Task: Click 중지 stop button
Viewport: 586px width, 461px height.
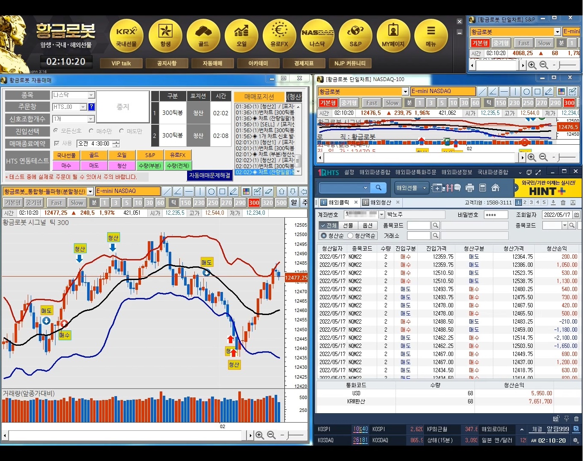Action: 123,107
